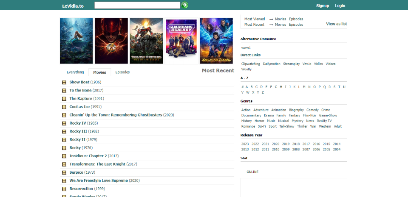Open Guardians of the Galaxy poster
This screenshot has width=408, height=197.
coord(181,41)
